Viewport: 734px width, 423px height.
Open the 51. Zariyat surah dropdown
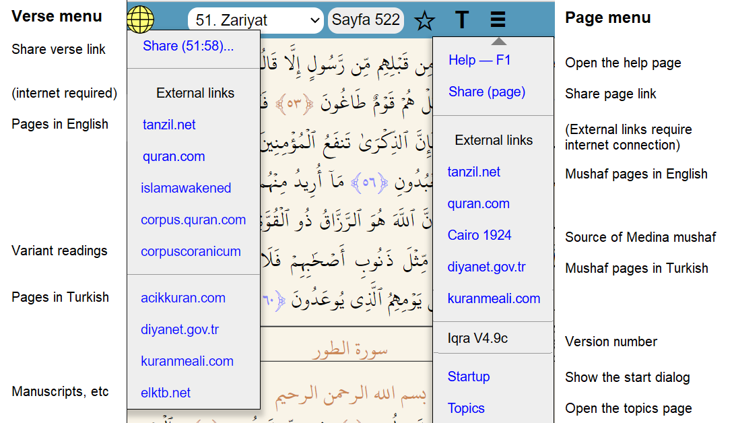coord(256,20)
